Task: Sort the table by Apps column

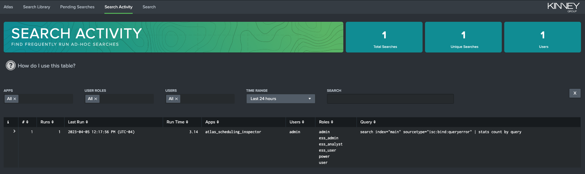Action: pyautogui.click(x=212, y=122)
